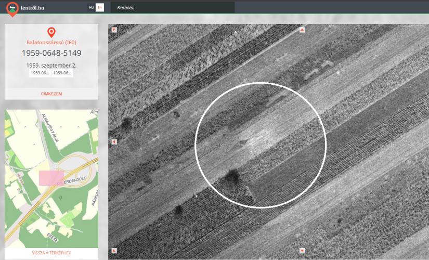
Task: Click the ERDEI-DŰLŐ label on the minimap
Action: pyautogui.click(x=75, y=180)
